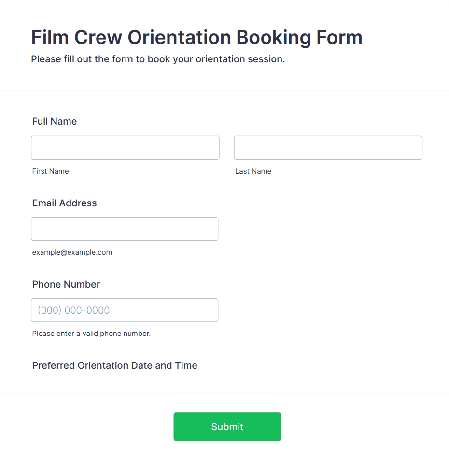Image resolution: width=449 pixels, height=465 pixels.
Task: Click the "Last Name" sublabel text
Action: tap(253, 171)
